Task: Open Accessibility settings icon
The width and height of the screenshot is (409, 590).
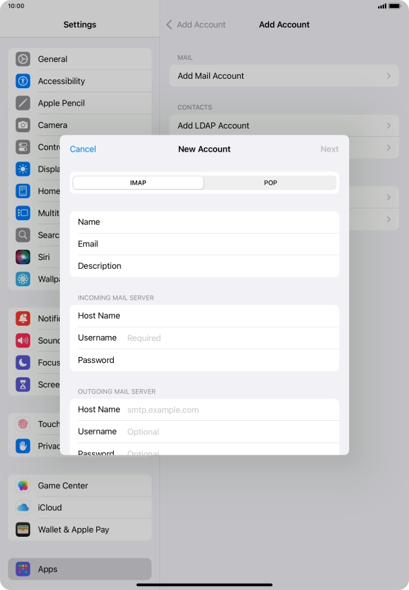Action: [x=24, y=81]
